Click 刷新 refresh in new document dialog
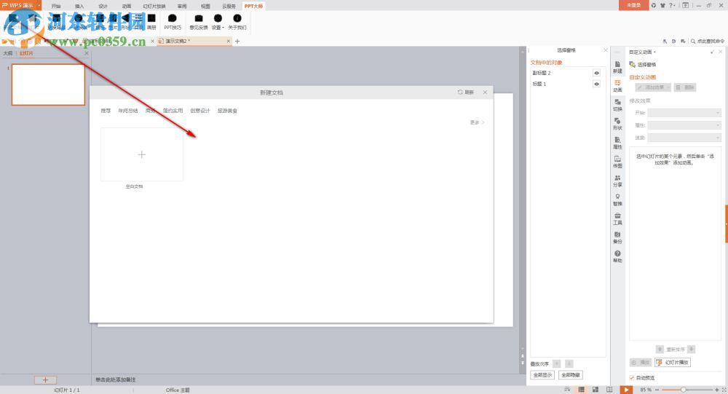 (x=466, y=92)
